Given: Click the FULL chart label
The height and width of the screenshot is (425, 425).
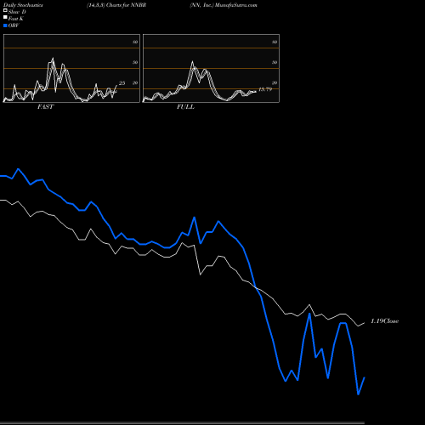Looking at the screenshot, I should point(185,107).
